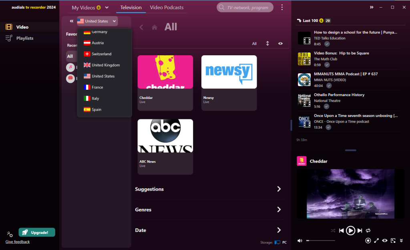Collapse the sidebar with double-left arrow
Screen dimensions: 410x250
click(71, 21)
